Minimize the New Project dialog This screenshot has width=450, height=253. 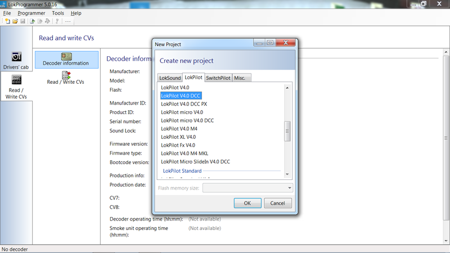pos(259,43)
